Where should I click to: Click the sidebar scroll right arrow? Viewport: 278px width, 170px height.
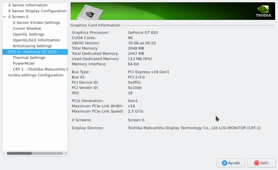pyautogui.click(x=66, y=153)
